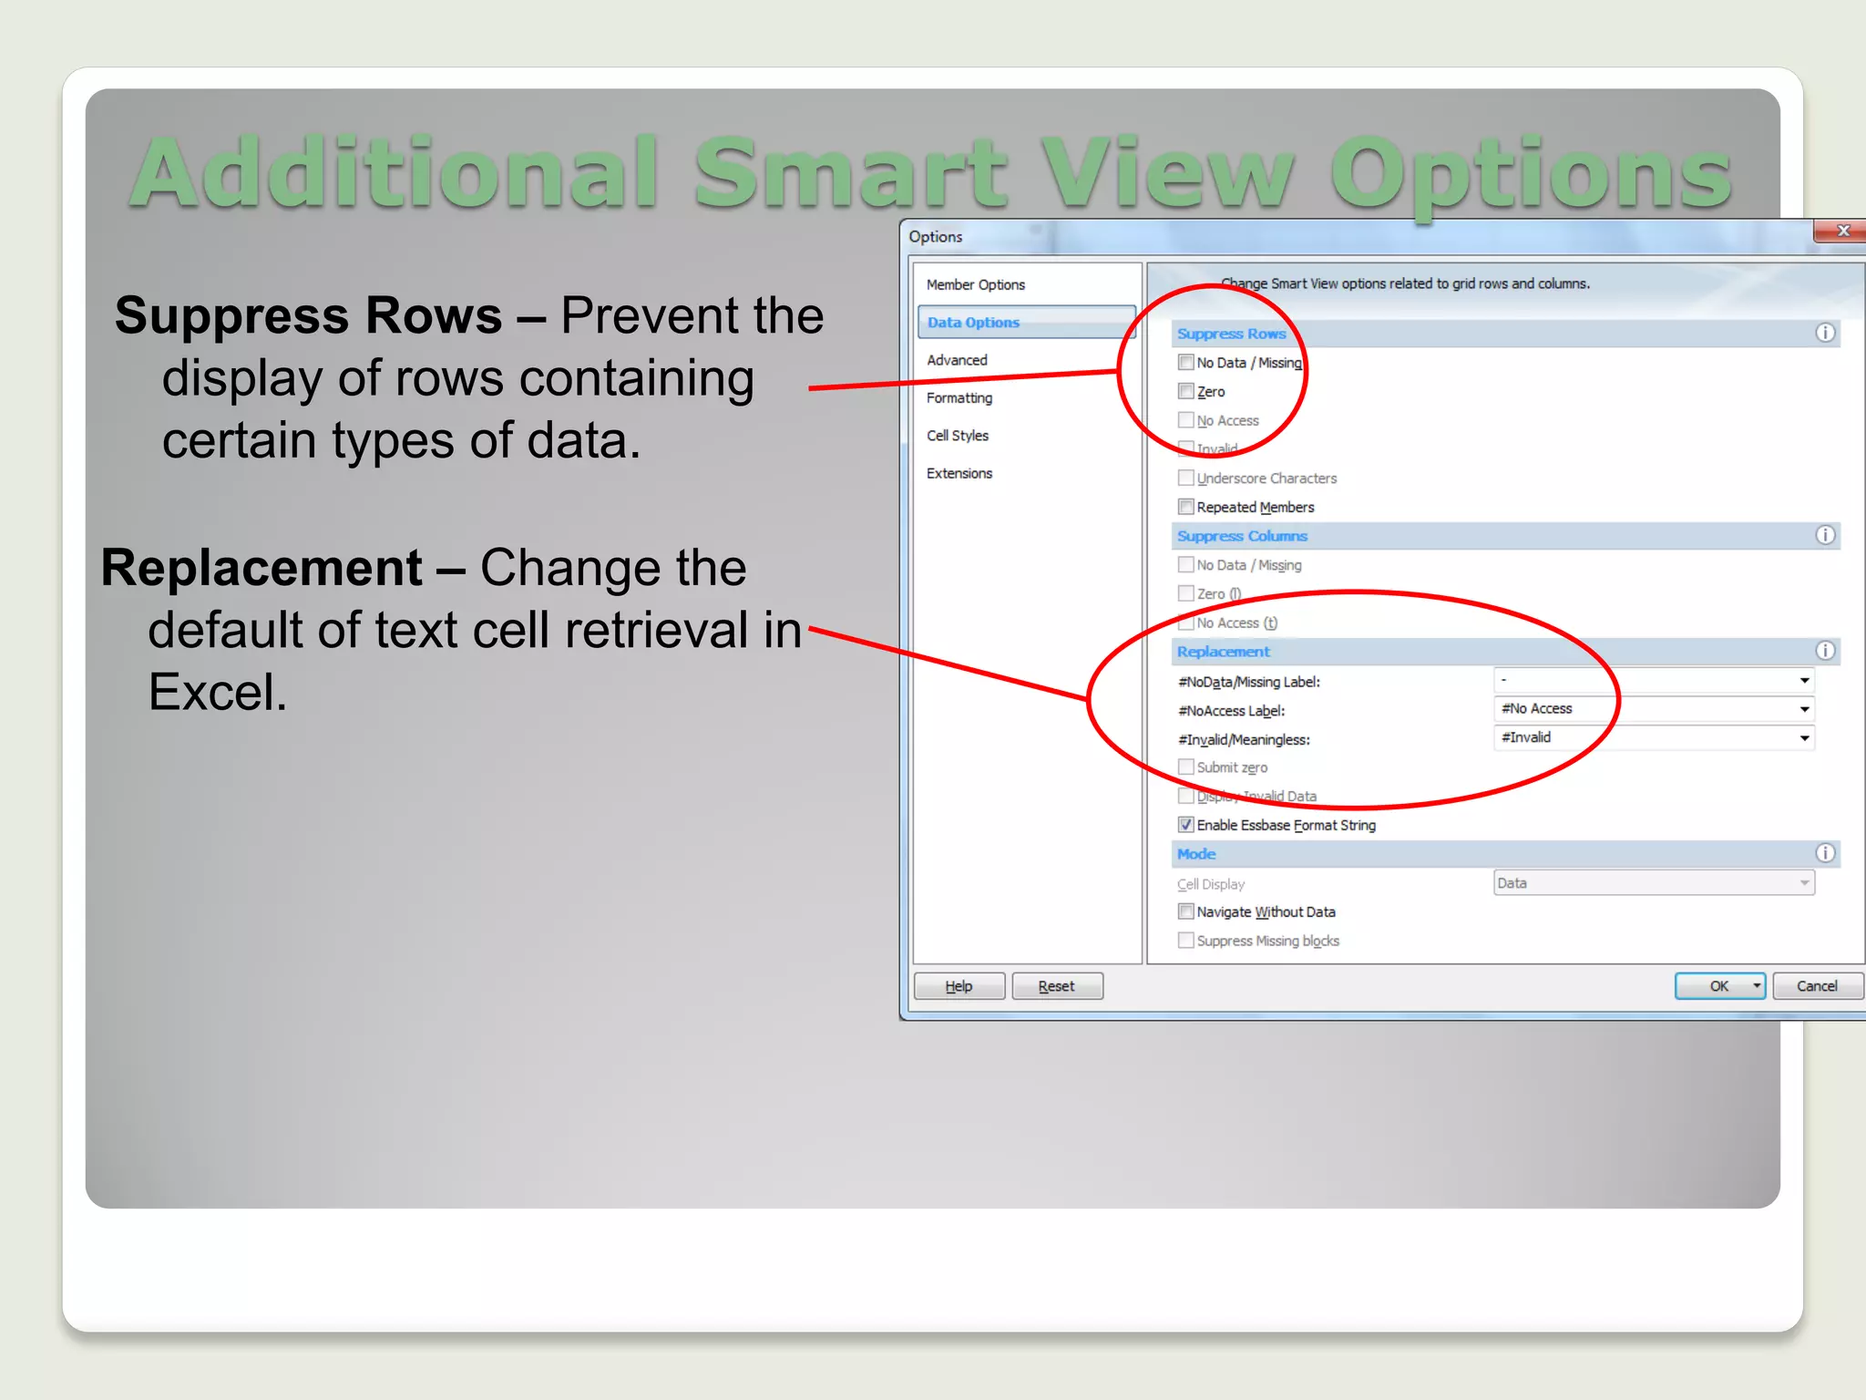1866x1400 pixels.
Task: Check No Data / Missing under Suppress Rows
Action: click(1185, 363)
